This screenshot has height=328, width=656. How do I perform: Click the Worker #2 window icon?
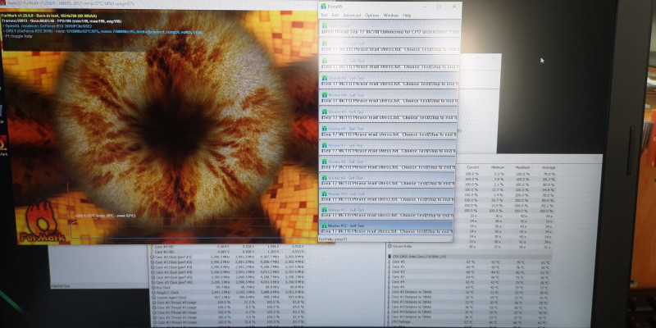pos(324,61)
